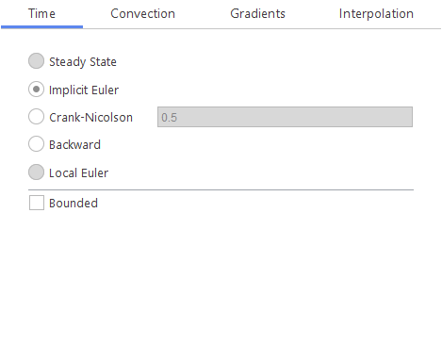Select the Implicit Euler radio button
The width and height of the screenshot is (442, 344).
click(x=36, y=90)
